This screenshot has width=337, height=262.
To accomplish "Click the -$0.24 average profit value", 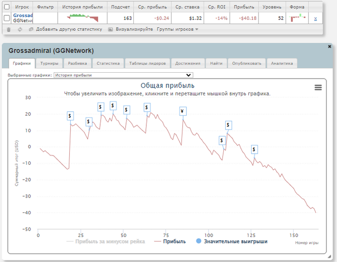I will pyautogui.click(x=162, y=18).
